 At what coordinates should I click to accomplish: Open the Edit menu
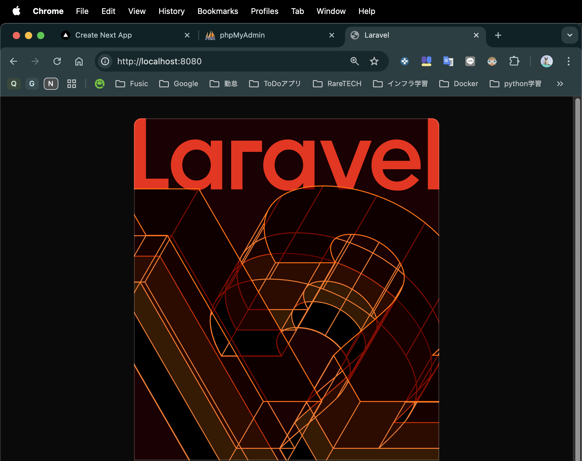108,11
